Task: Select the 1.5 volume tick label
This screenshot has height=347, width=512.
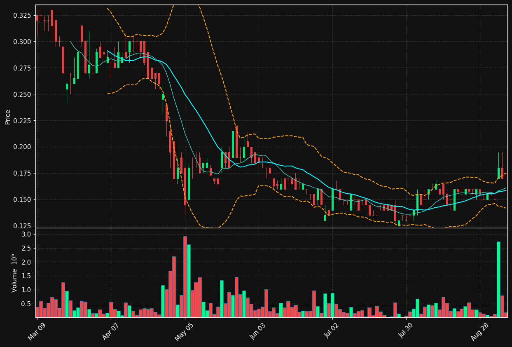Action: click(27, 276)
